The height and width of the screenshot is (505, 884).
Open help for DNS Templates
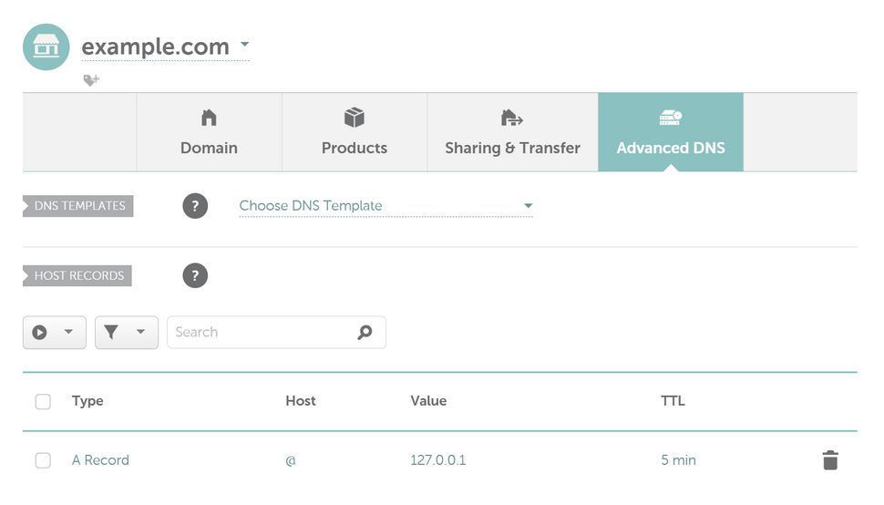(195, 206)
